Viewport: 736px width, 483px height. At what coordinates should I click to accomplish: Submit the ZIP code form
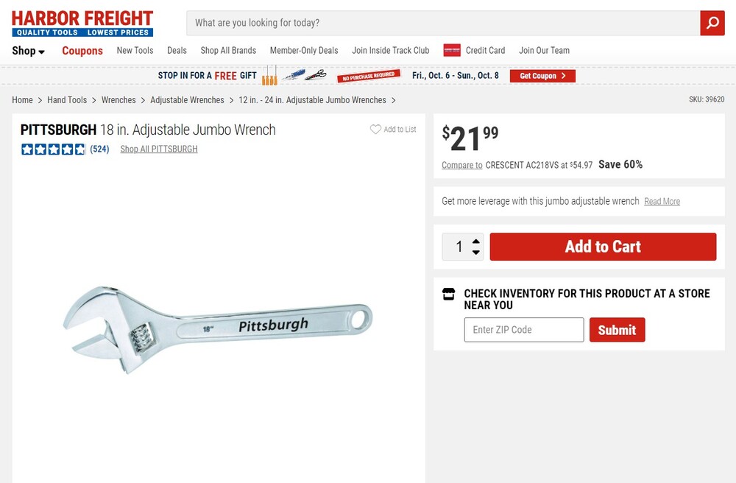click(x=617, y=330)
